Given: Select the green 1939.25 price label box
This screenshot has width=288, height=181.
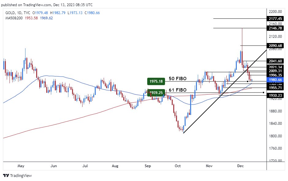Looking at the screenshot, I should [156, 93].
